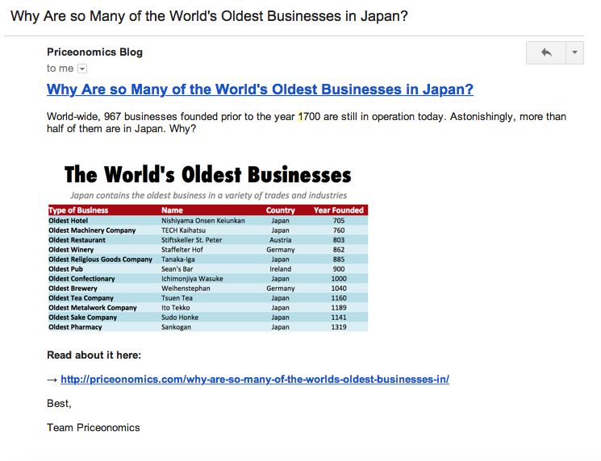601x461 pixels.
Task: Open the priceonomics.com article URL link
Action: [x=255, y=379]
